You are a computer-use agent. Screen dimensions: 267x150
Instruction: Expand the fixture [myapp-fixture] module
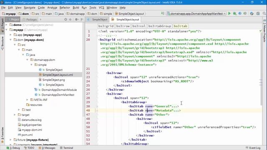(x=10, y=140)
